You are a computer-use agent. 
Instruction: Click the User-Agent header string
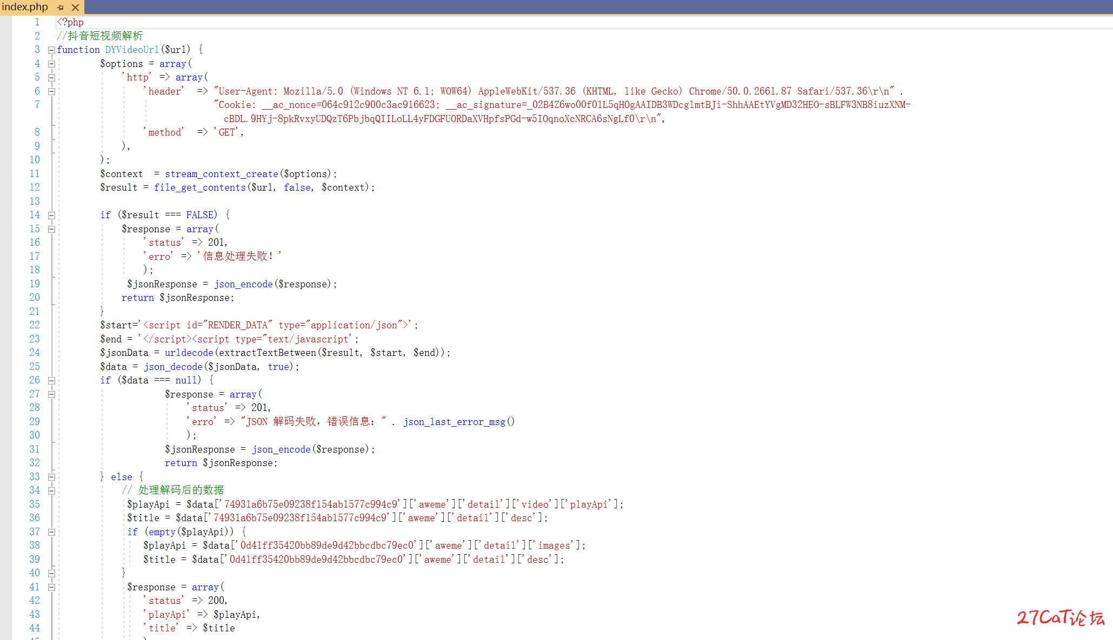[x=554, y=91]
